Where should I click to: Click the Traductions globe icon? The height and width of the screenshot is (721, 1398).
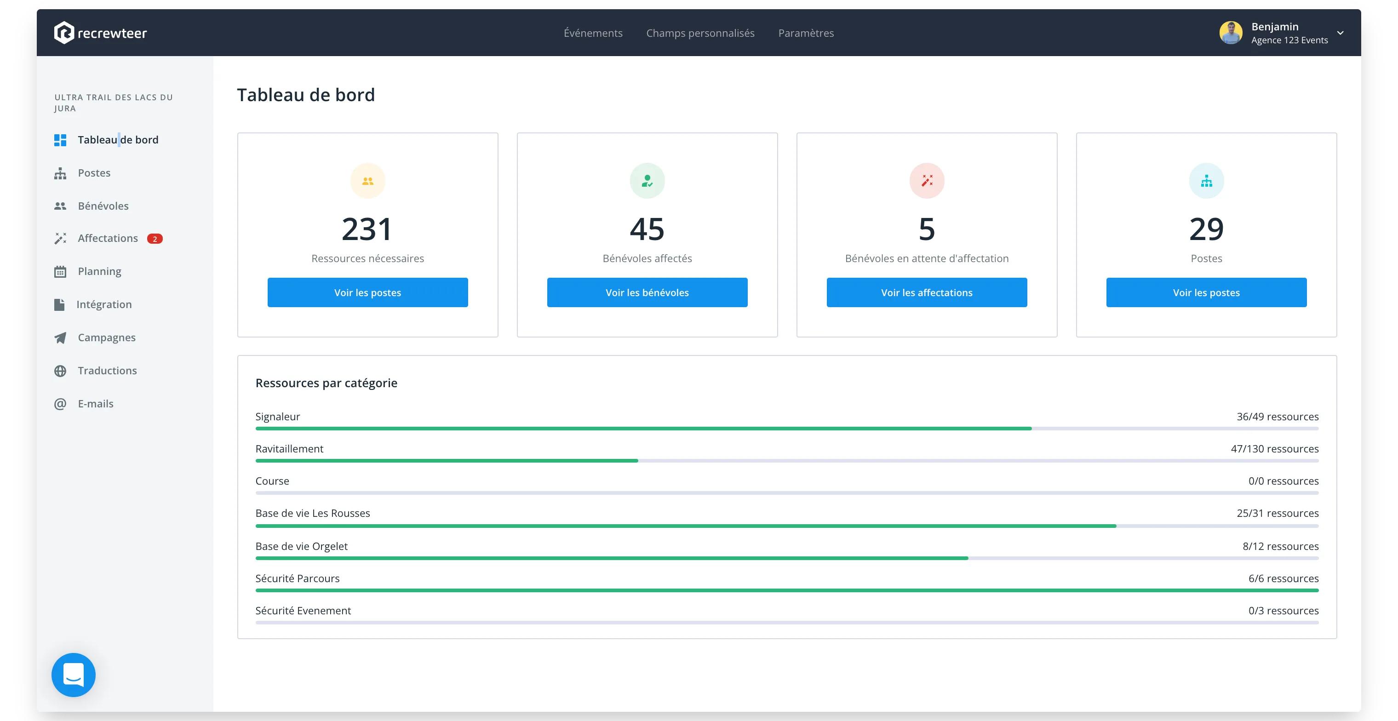60,371
